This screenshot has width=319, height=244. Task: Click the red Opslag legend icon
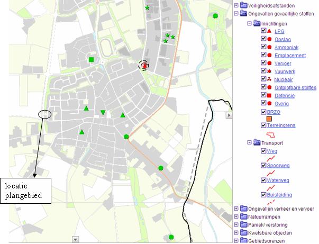pos(269,39)
